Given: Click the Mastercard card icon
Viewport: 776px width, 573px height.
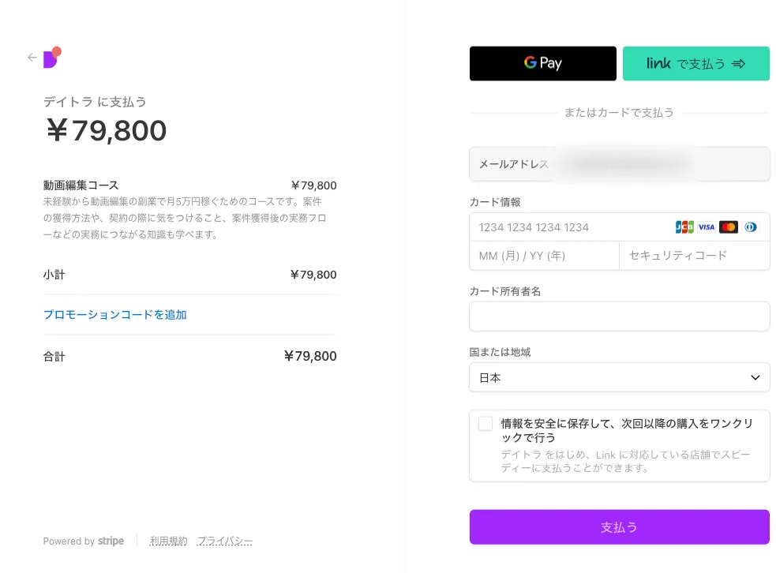Looking at the screenshot, I should (729, 227).
